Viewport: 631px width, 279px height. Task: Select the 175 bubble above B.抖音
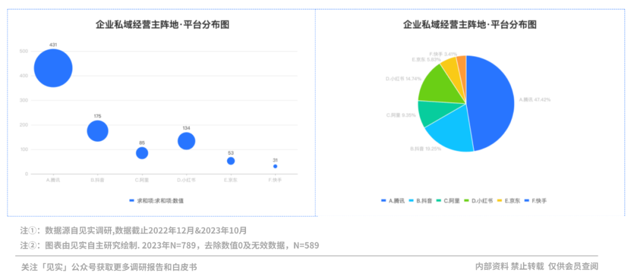(x=98, y=131)
